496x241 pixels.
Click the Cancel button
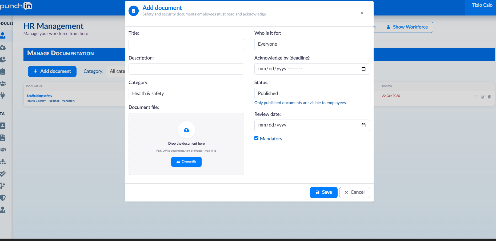[354, 192]
